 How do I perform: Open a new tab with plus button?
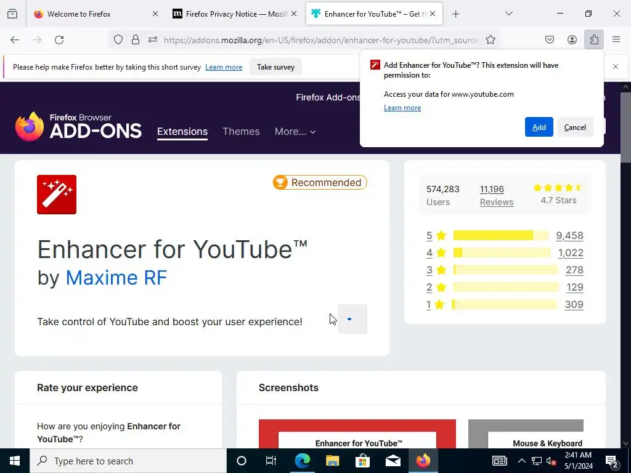(x=455, y=14)
